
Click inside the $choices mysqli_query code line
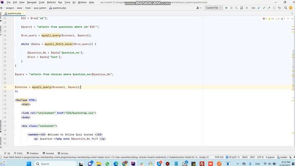pyautogui.click(x=48, y=87)
